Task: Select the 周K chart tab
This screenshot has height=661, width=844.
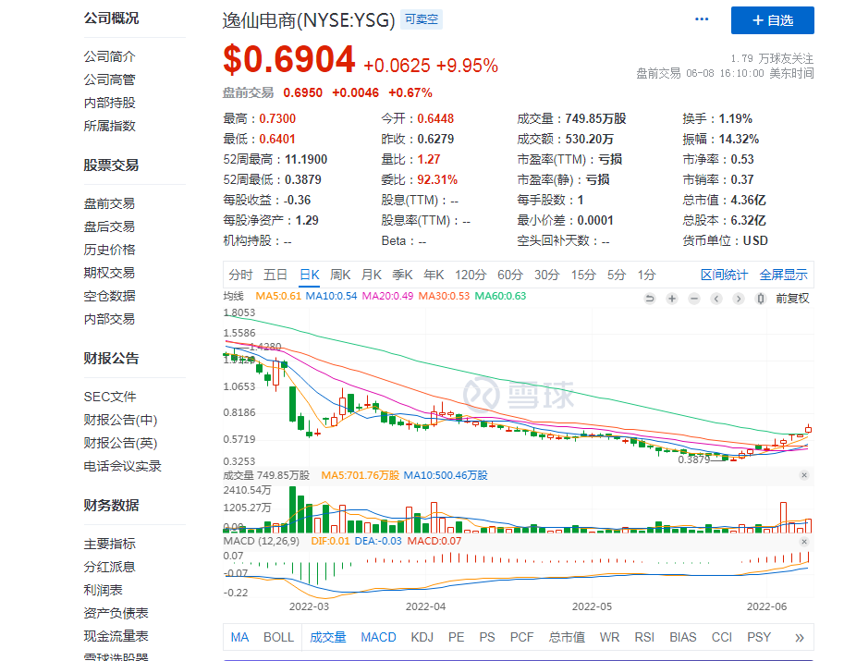Action: 340,275
